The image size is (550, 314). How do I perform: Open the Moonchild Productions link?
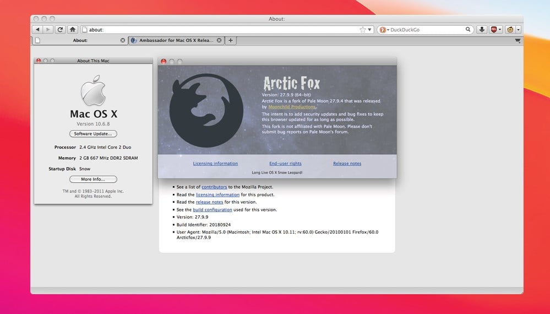pyautogui.click(x=292, y=107)
